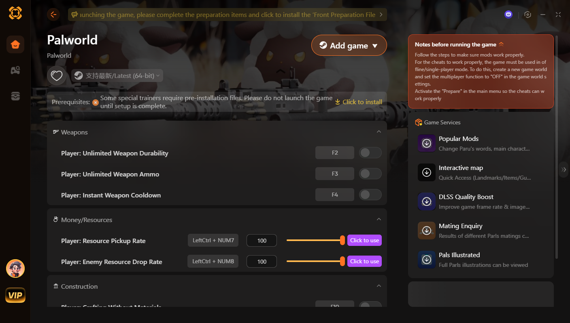Click the Money/Resources bag icon
Viewport: 570px width, 323px height.
56,220
